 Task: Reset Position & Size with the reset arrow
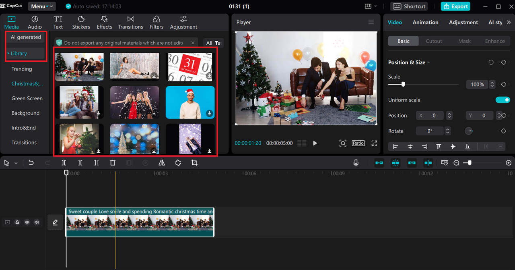pyautogui.click(x=491, y=62)
